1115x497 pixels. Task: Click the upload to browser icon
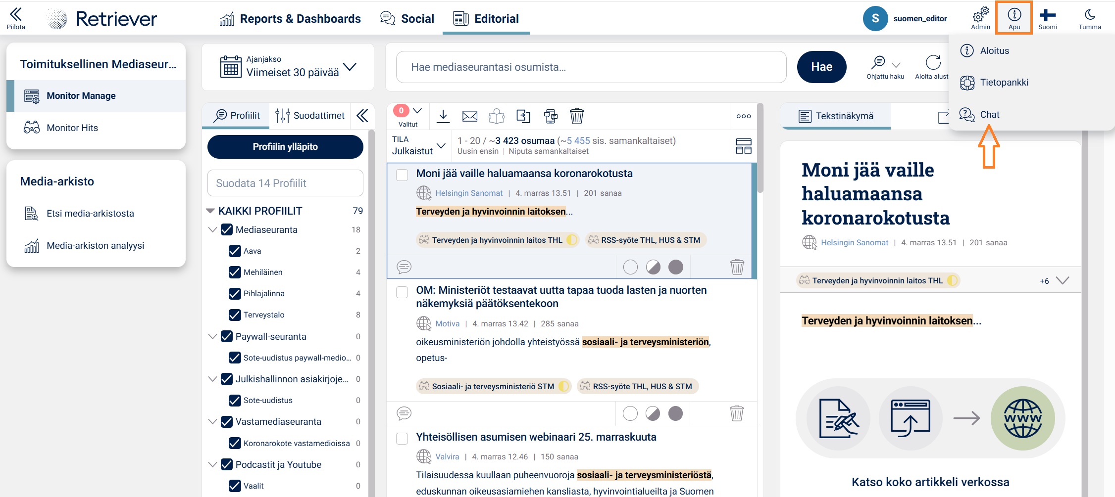coord(910,418)
